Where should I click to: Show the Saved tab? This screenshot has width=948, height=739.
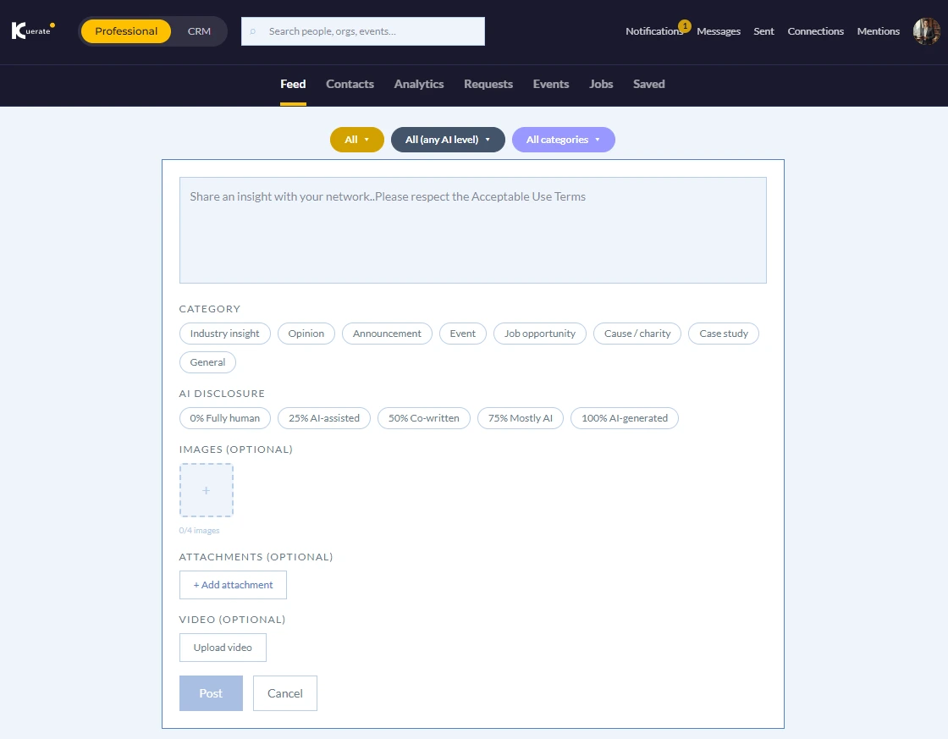[x=648, y=84]
